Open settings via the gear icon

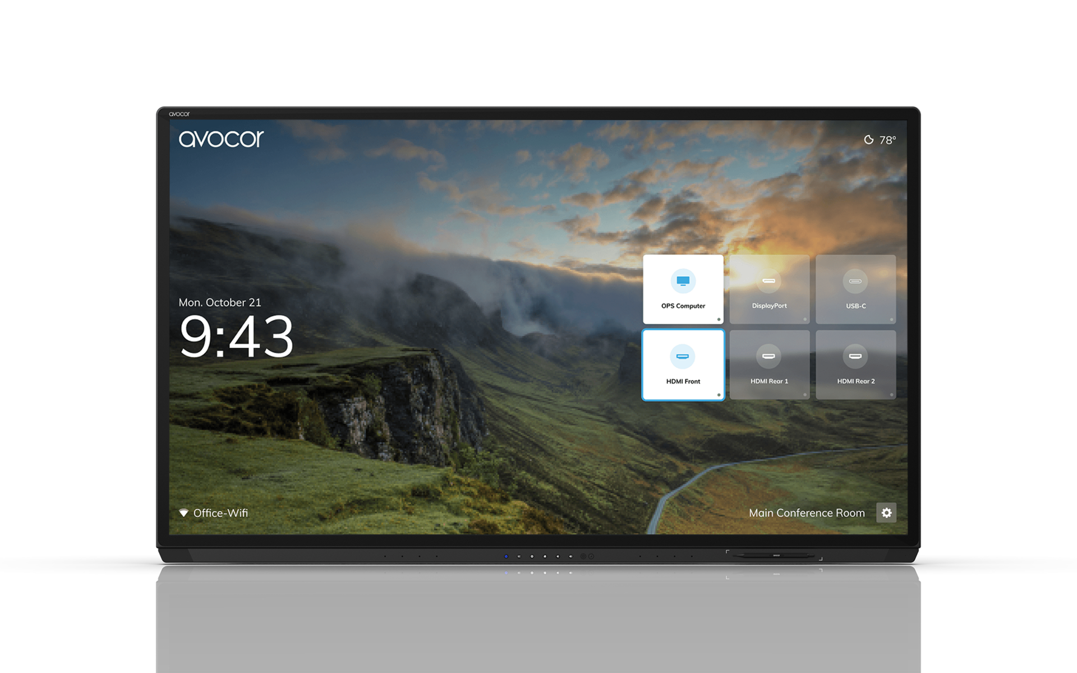886,513
